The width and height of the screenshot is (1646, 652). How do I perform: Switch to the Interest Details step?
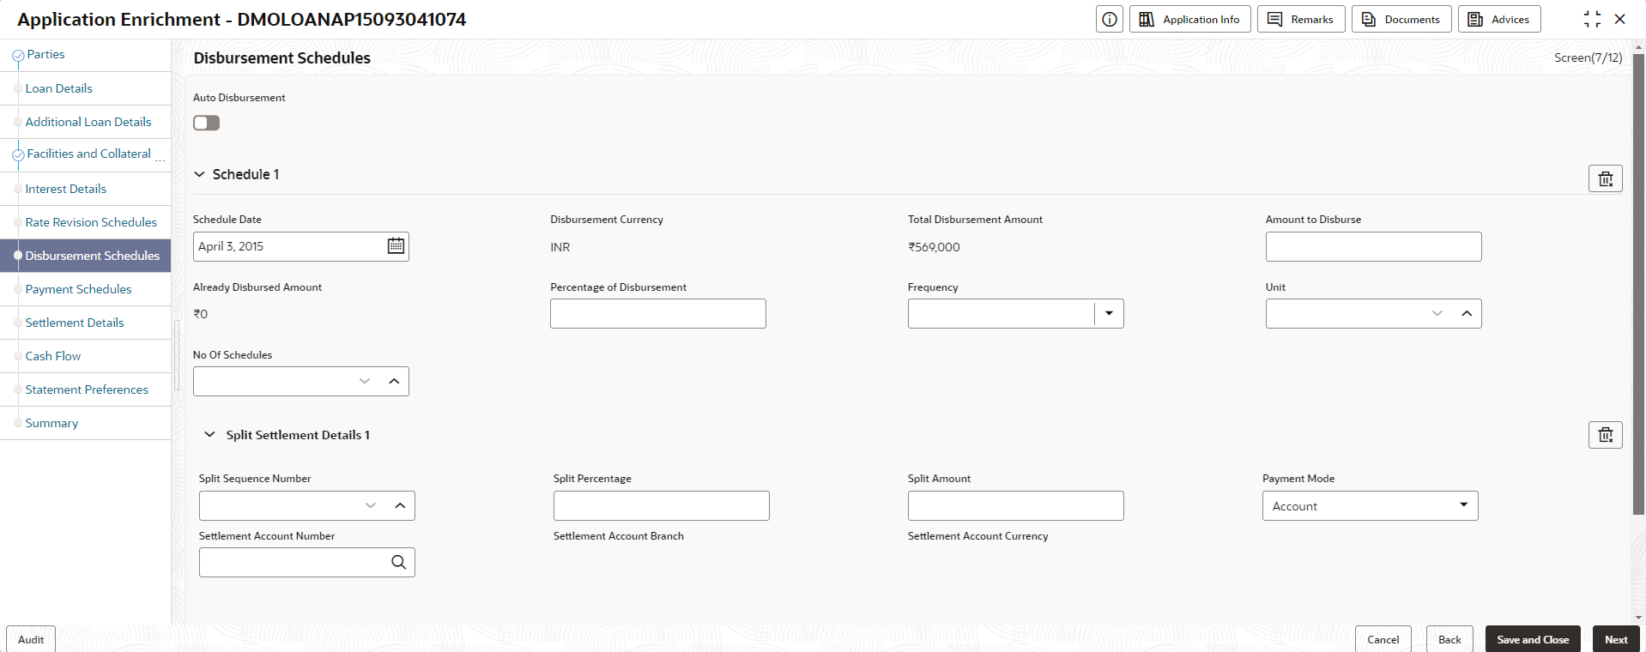[x=65, y=189]
